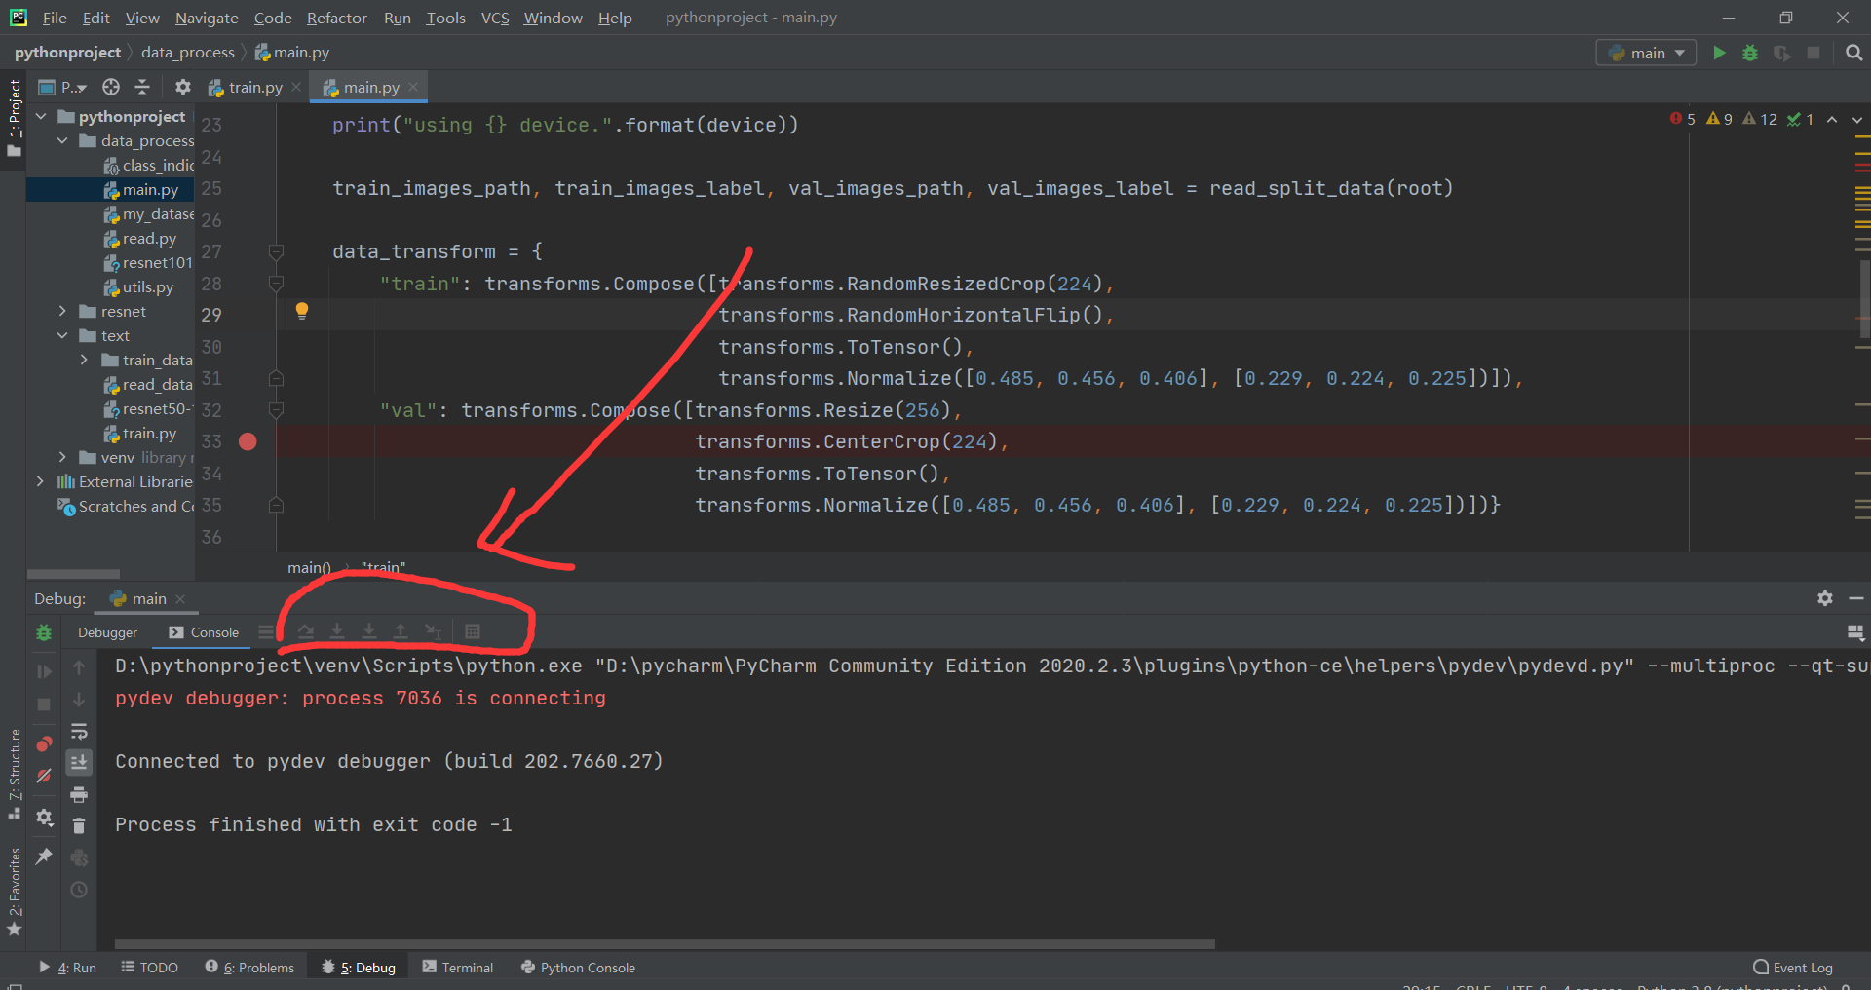Open main run configuration dropdown
The width and height of the screenshot is (1871, 990).
[1646, 53]
